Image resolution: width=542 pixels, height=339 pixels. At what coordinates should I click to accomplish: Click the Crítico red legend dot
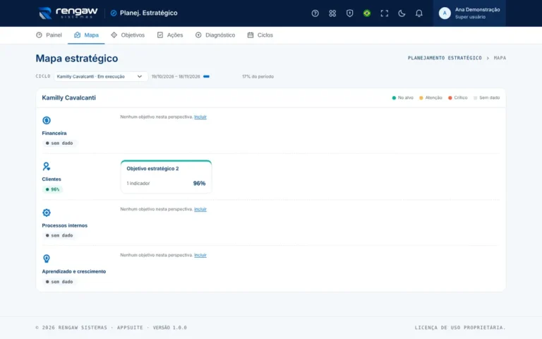coord(450,98)
